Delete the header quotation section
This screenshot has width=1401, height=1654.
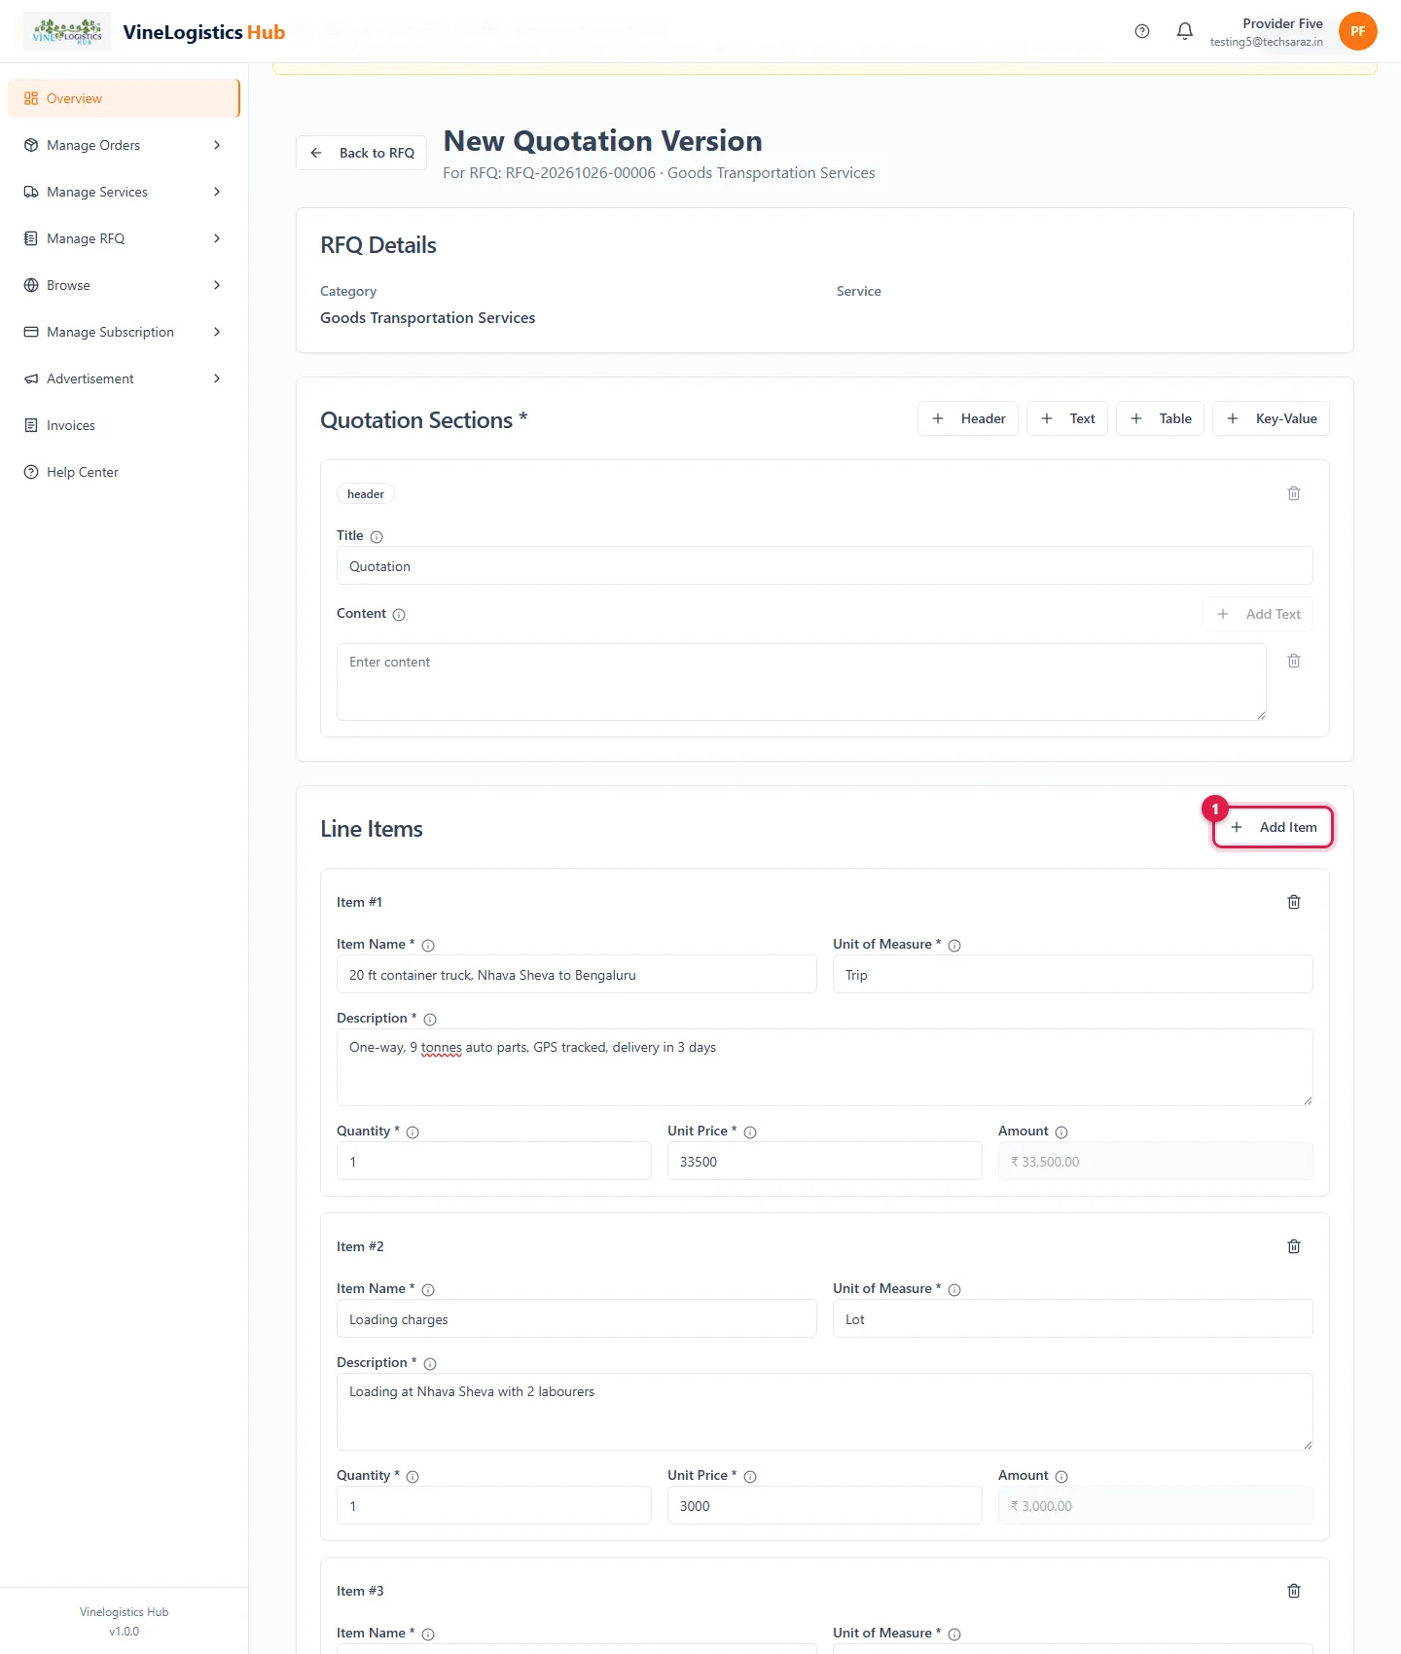[1294, 493]
